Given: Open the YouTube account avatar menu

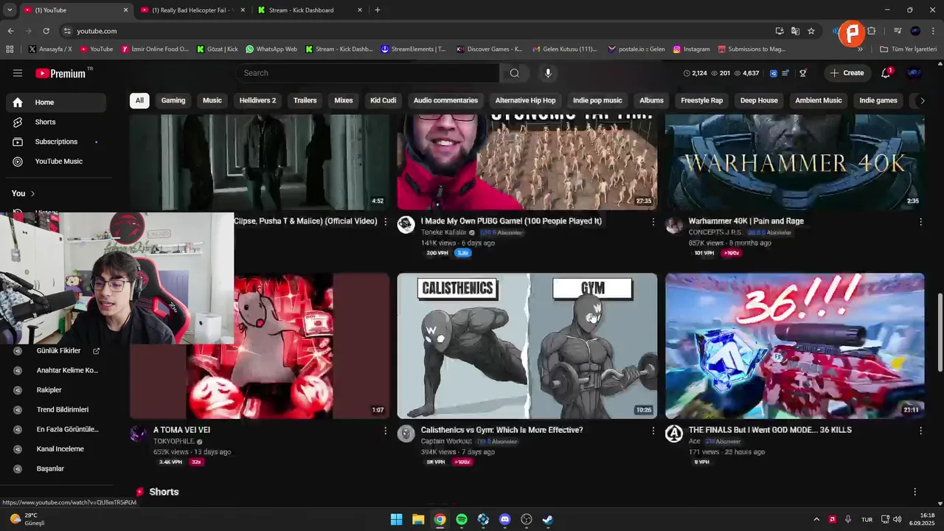Looking at the screenshot, I should click(914, 73).
